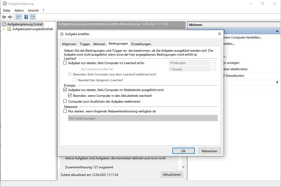Click the Aktualisieren button

click(x=172, y=175)
